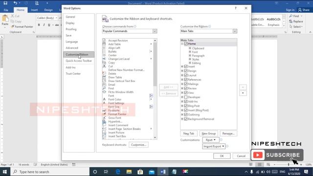Enable the Developer tab checkbox
The height and width of the screenshot is (176, 313).
[x=186, y=97]
